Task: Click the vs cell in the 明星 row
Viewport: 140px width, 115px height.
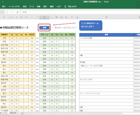Action: coord(37,42)
